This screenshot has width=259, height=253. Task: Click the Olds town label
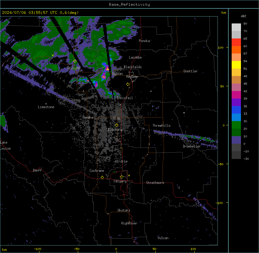[x=117, y=118]
